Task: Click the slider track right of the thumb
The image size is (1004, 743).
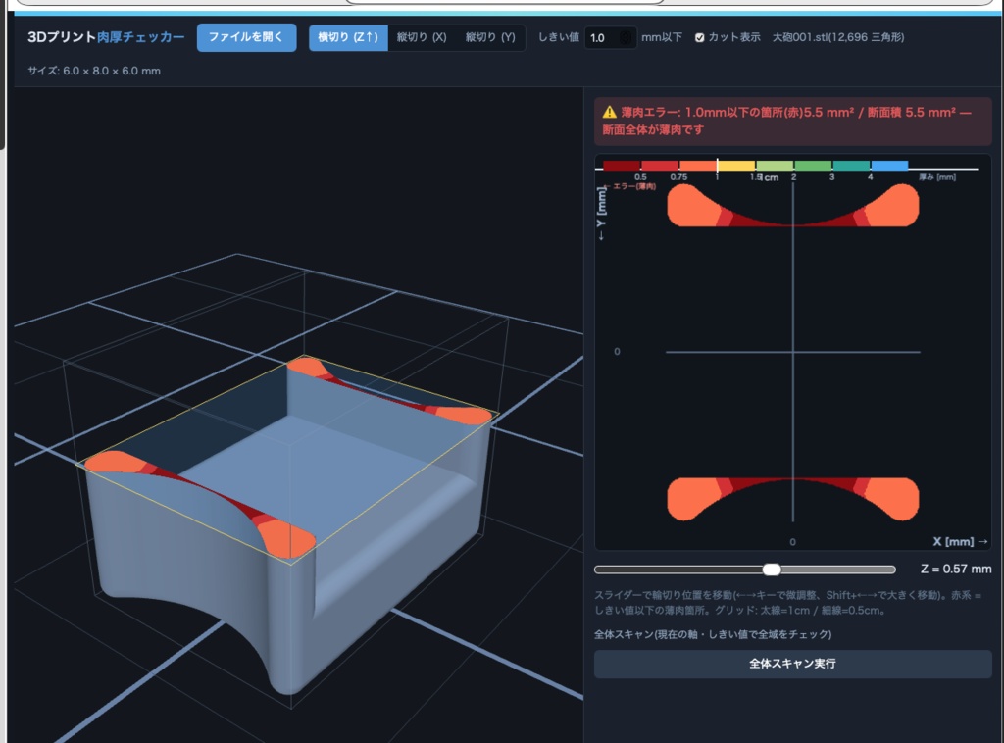Action: point(837,570)
